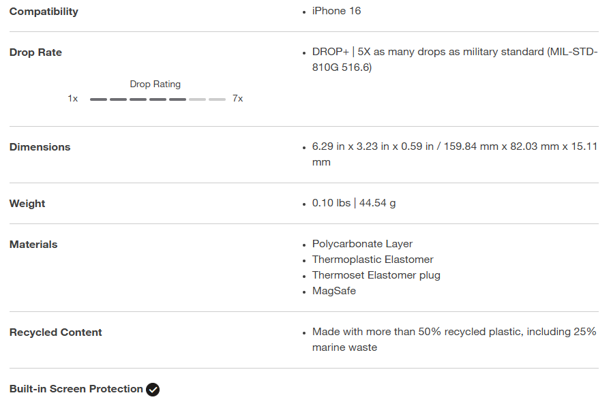The height and width of the screenshot is (406, 611).
Task: Click the Materials heading
Action: click(33, 245)
